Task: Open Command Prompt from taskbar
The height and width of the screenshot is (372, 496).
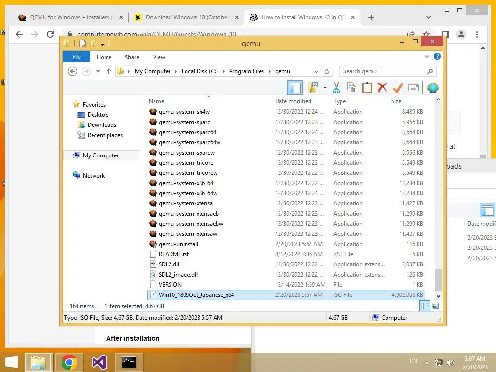Action: [129, 362]
